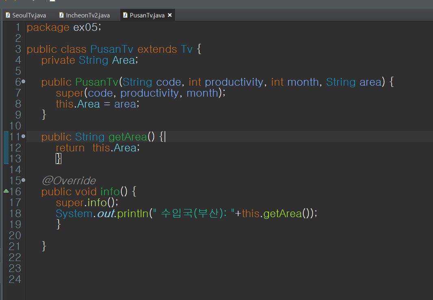The height and width of the screenshot is (300, 433).
Task: Collapse the PusanTv constructor at line 6
Action: point(24,82)
